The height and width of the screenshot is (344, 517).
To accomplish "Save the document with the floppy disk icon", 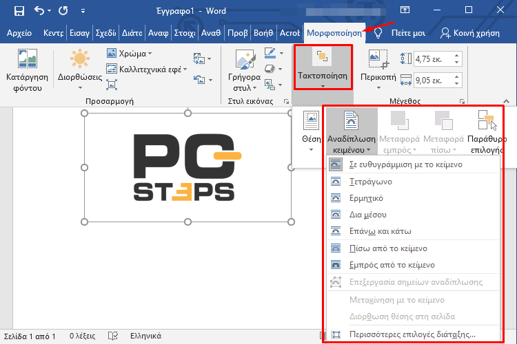I will click(19, 11).
